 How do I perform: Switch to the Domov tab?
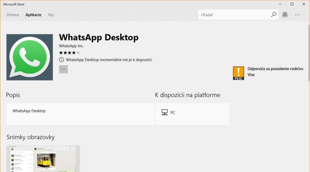(x=13, y=15)
